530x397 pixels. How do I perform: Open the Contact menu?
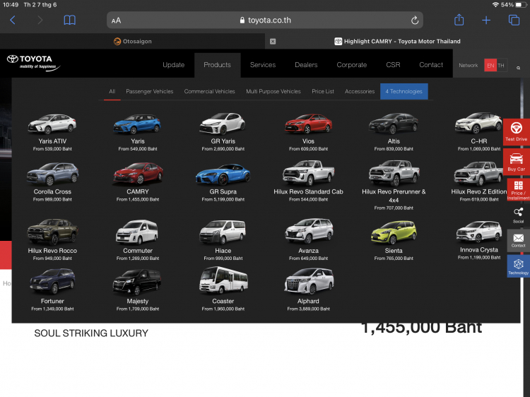click(x=431, y=64)
